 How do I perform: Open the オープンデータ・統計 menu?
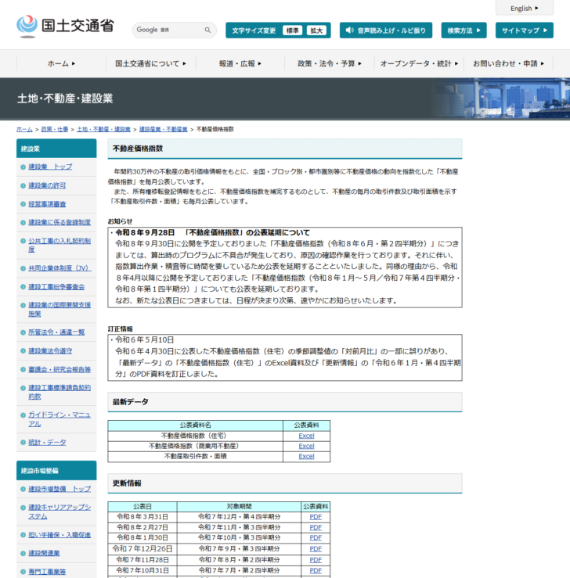click(x=419, y=63)
